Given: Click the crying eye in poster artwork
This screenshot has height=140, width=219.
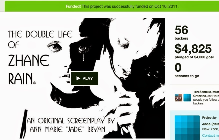Looking at the screenshot, I should coord(83,49).
